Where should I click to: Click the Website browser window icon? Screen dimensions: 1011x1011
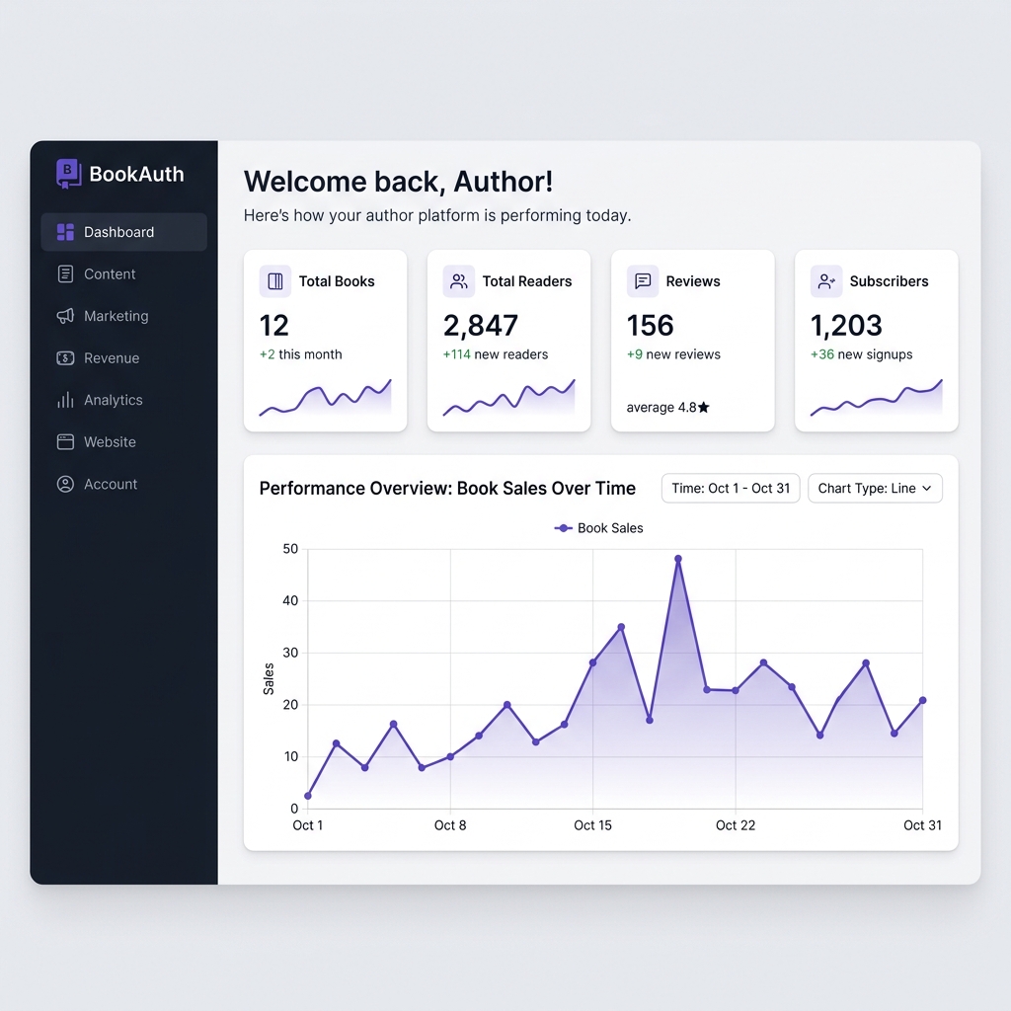point(65,441)
